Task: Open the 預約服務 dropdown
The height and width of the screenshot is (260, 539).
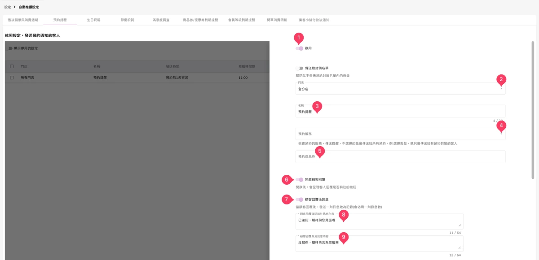Action: (400, 134)
